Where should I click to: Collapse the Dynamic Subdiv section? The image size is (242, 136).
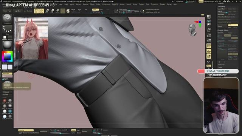[x=223, y=30]
